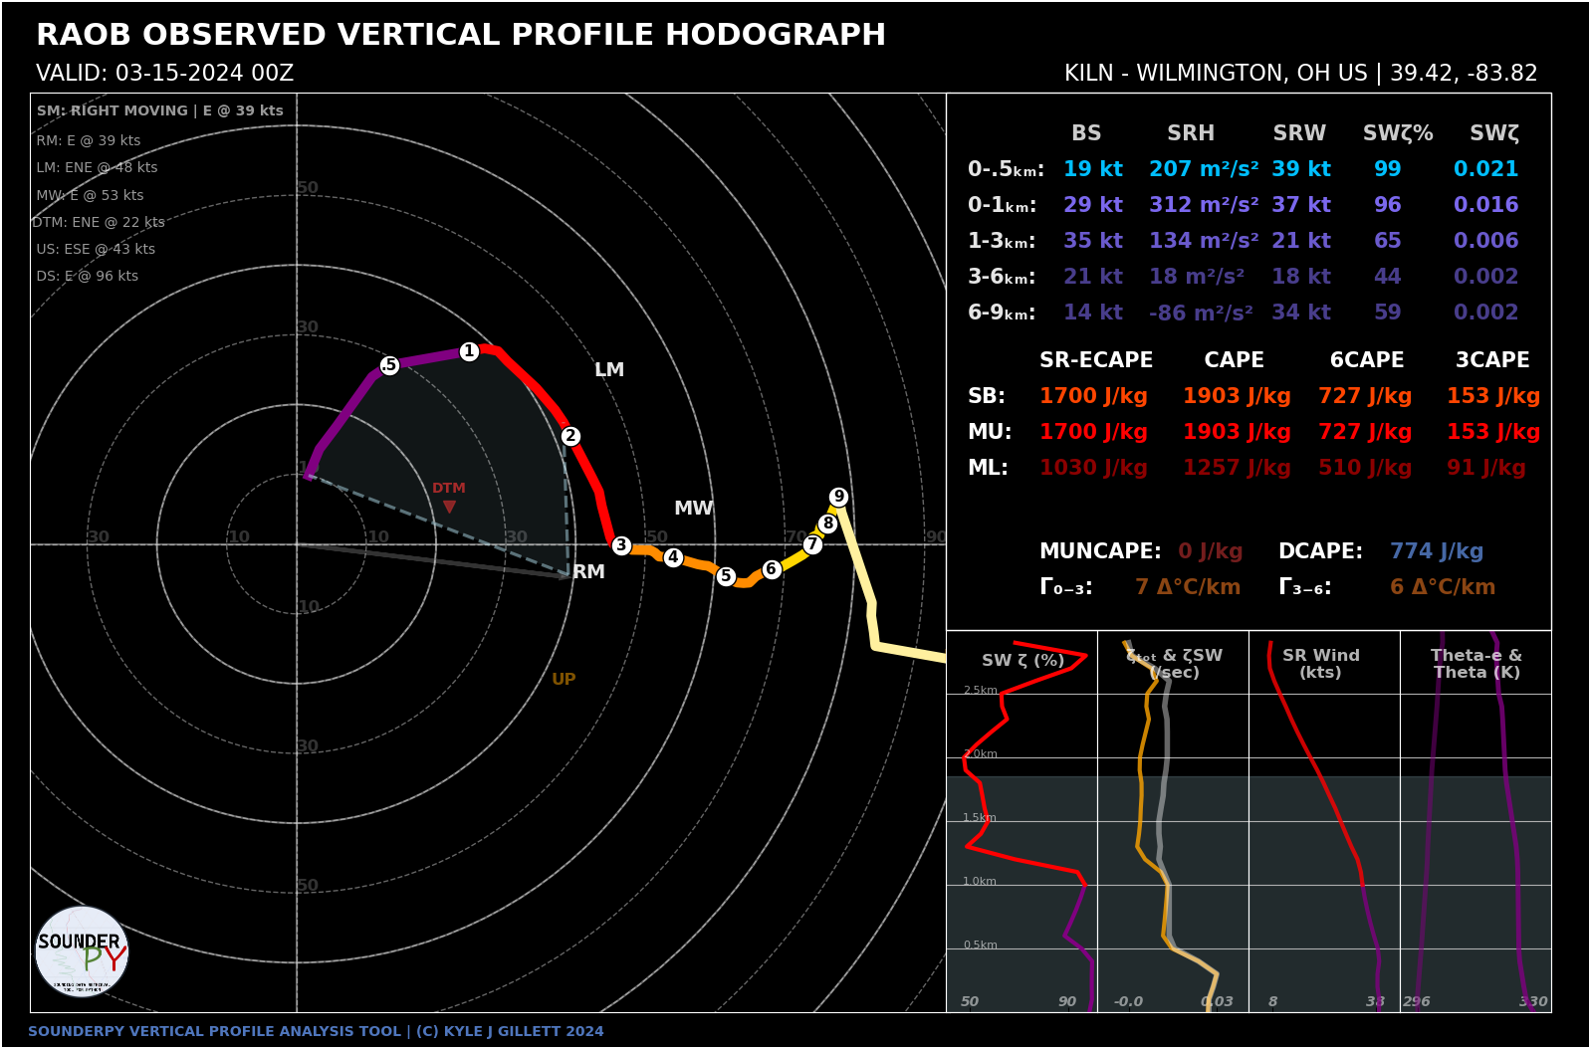Select the 6 km hodograph marker
The height and width of the screenshot is (1049, 1590).
(x=772, y=569)
